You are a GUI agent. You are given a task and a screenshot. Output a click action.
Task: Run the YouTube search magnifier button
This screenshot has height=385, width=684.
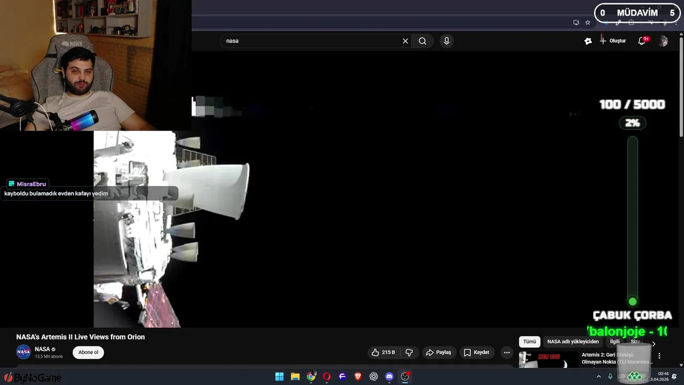coord(423,41)
